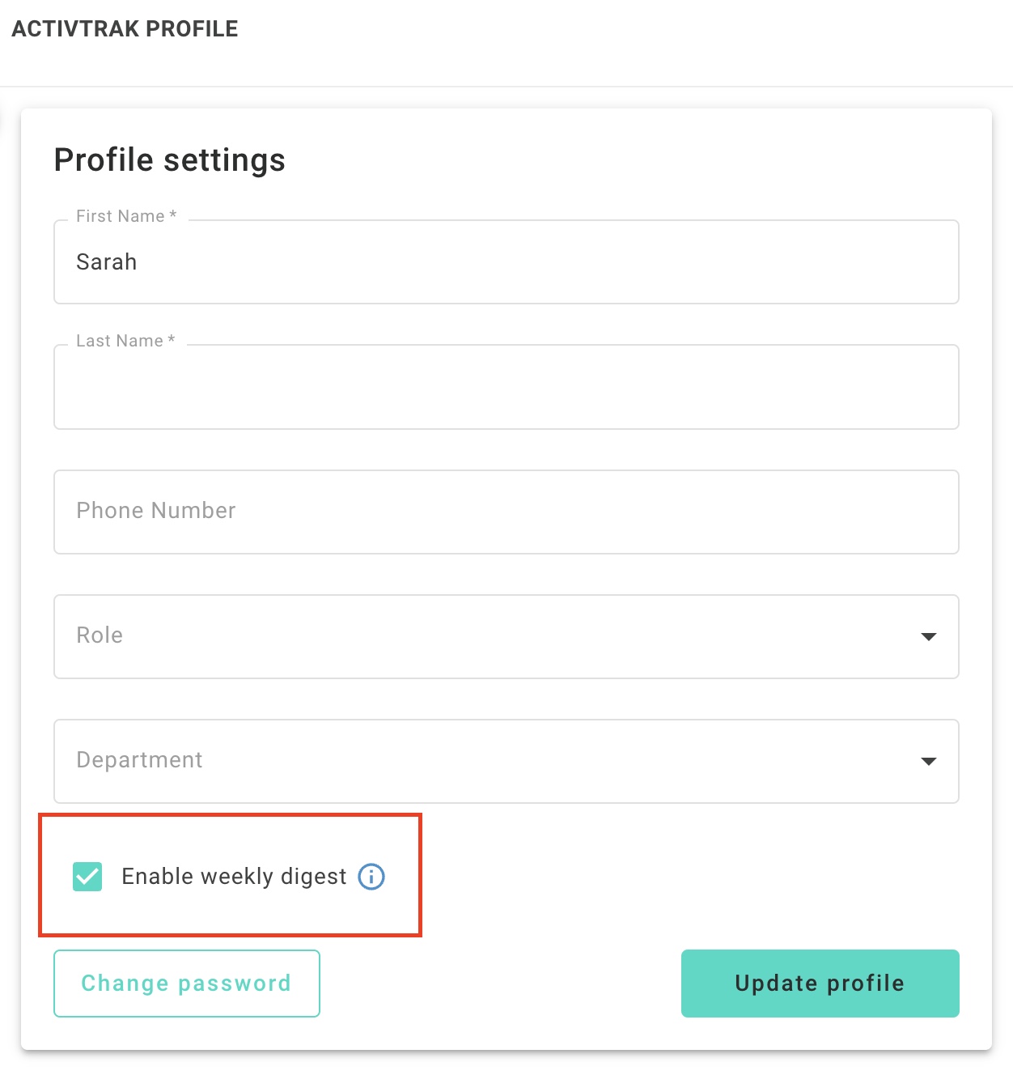Click the asterisk after Last Name label
The image size is (1013, 1075).
pos(171,340)
